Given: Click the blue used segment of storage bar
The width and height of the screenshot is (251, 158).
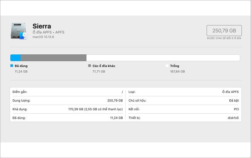Looking at the screenshot, I should pos(15,58).
